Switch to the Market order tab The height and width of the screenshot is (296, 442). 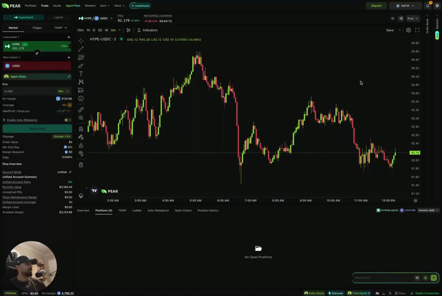[14, 28]
